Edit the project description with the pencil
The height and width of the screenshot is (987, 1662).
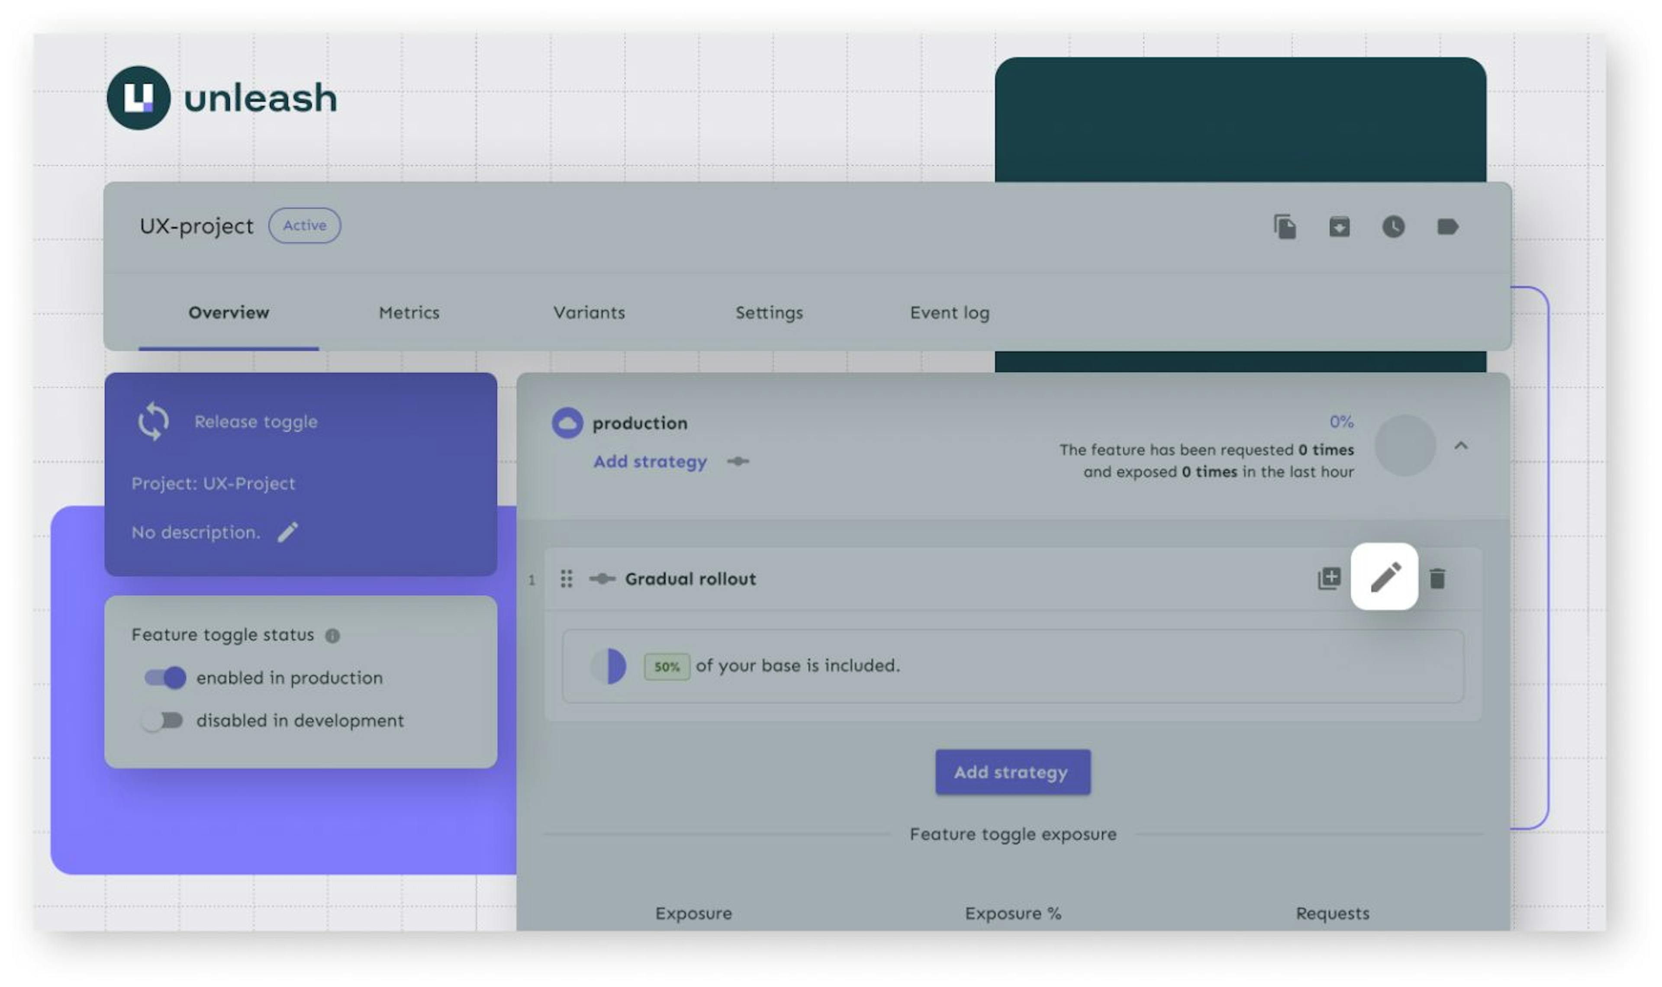(288, 532)
